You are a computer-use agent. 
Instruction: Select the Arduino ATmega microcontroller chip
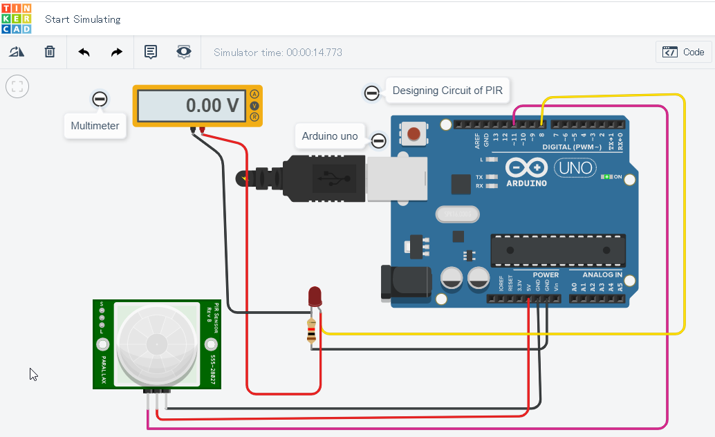[x=558, y=250]
